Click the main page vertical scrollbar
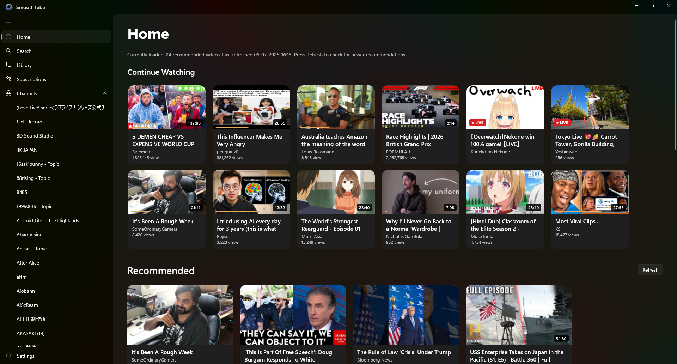The image size is (677, 364). (675, 85)
